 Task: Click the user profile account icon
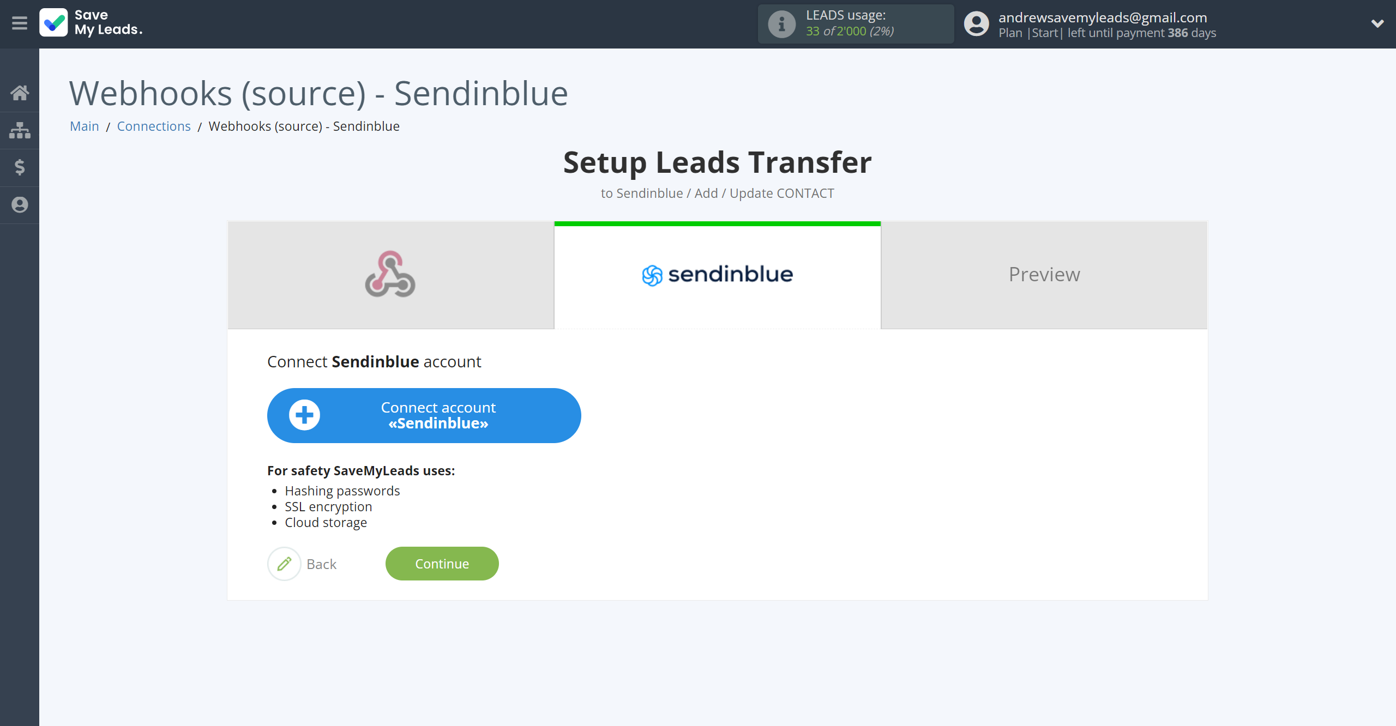[977, 23]
